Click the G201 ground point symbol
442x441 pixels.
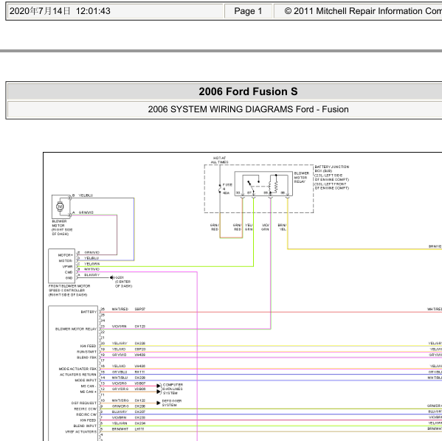(111, 277)
